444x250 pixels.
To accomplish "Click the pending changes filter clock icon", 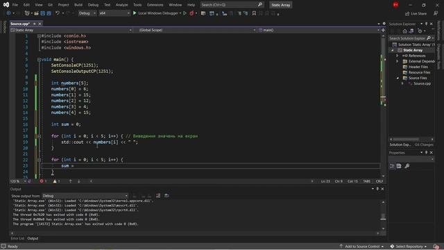I will click(x=420, y=31).
